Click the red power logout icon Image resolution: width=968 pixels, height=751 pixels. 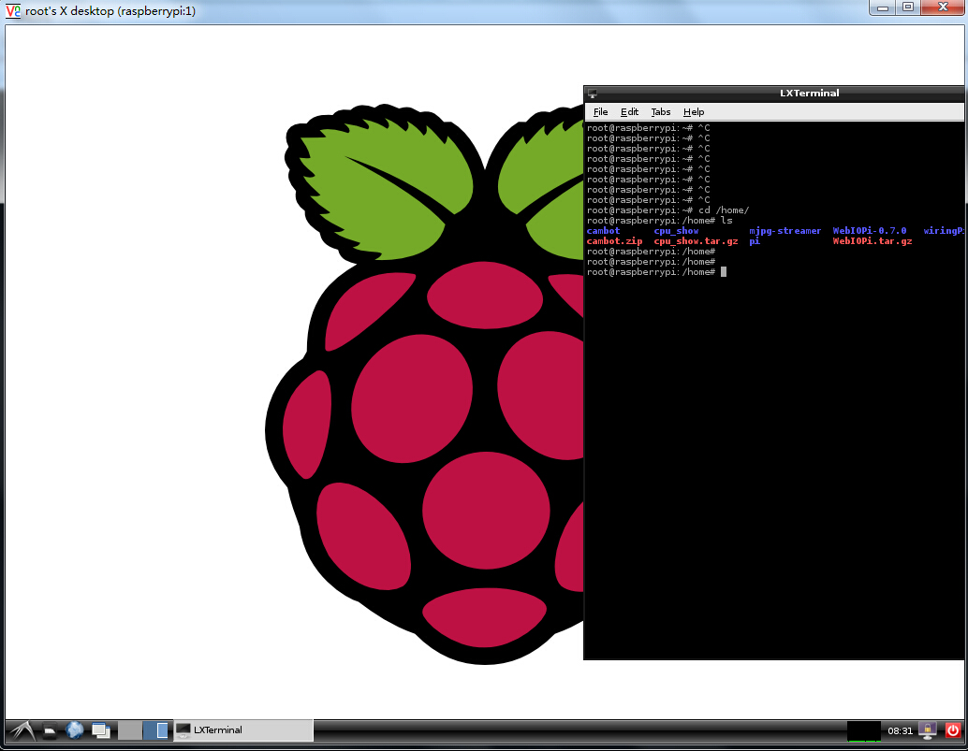[953, 730]
